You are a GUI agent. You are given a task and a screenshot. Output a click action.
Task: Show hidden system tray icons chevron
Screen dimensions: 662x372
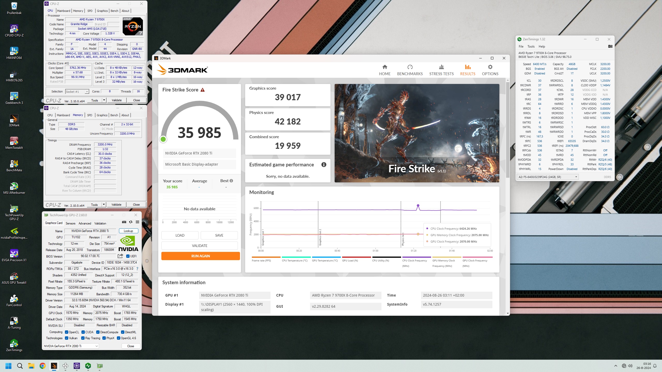pyautogui.click(x=616, y=366)
